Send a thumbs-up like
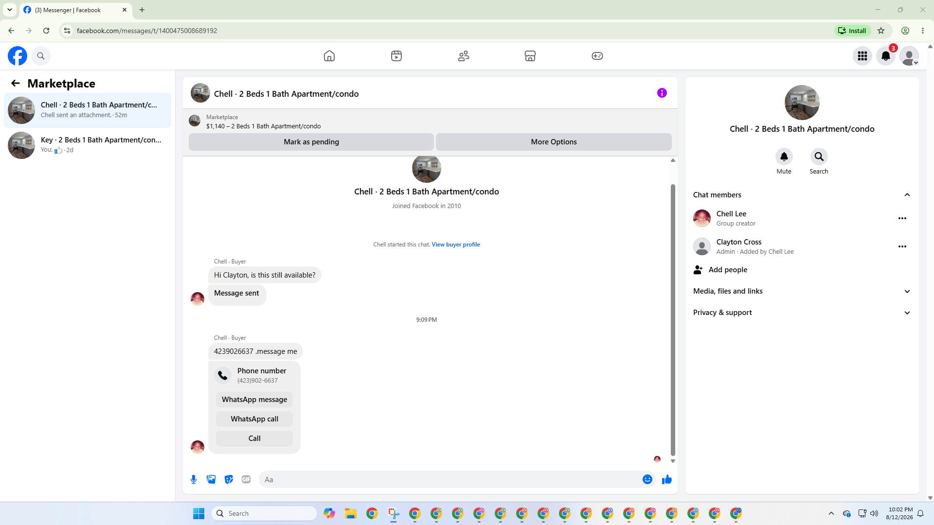934x525 pixels. click(667, 480)
